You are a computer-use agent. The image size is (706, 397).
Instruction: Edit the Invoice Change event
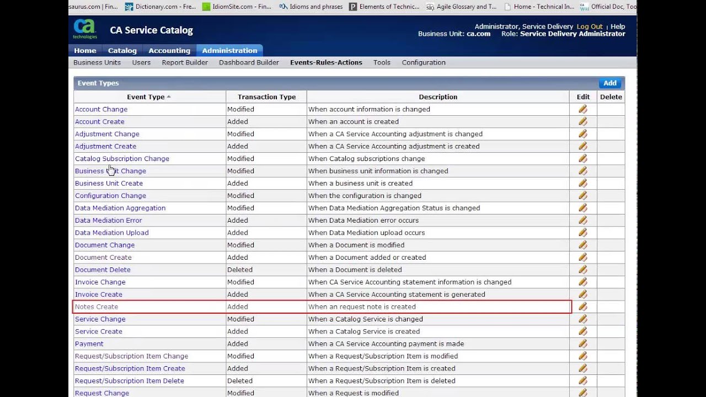click(x=582, y=282)
